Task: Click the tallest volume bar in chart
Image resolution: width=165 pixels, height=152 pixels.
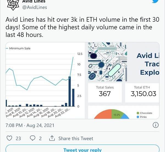Action: [x=70, y=92]
